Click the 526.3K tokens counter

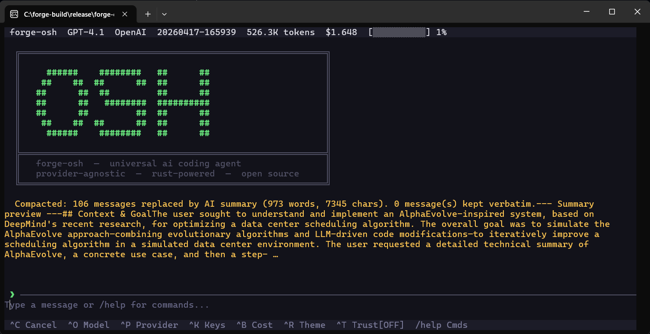pos(281,32)
